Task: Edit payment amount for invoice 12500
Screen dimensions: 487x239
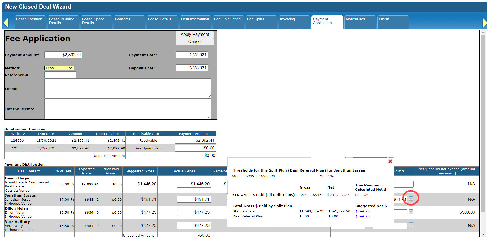Action: 195,148
